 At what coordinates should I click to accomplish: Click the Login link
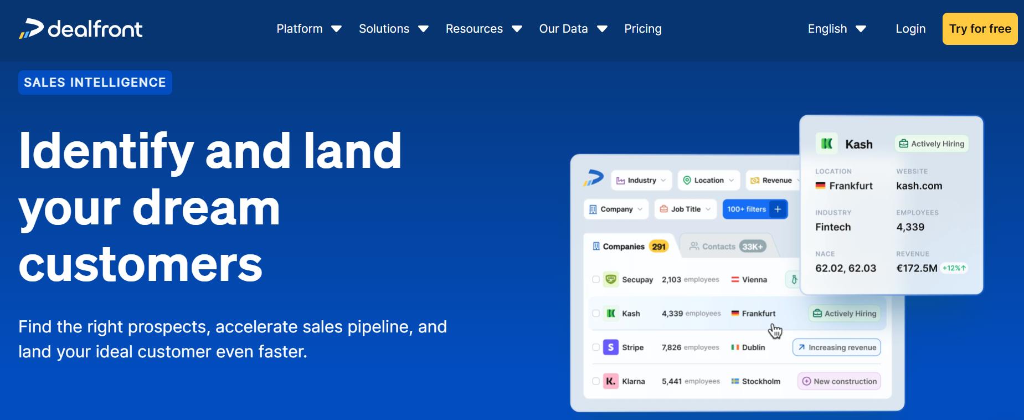910,29
